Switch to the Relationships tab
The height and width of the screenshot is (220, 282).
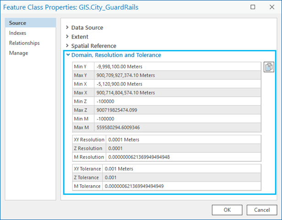[x=24, y=43]
